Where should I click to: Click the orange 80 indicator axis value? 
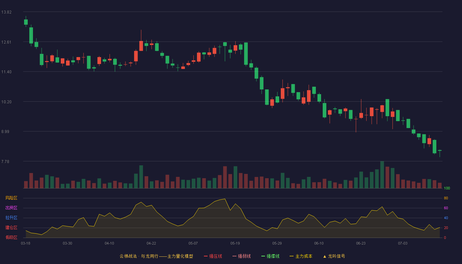tap(446, 198)
